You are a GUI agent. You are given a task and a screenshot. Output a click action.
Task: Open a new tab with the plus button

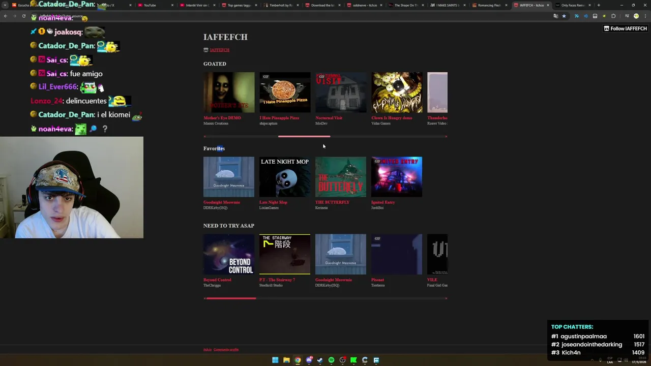[x=599, y=5]
